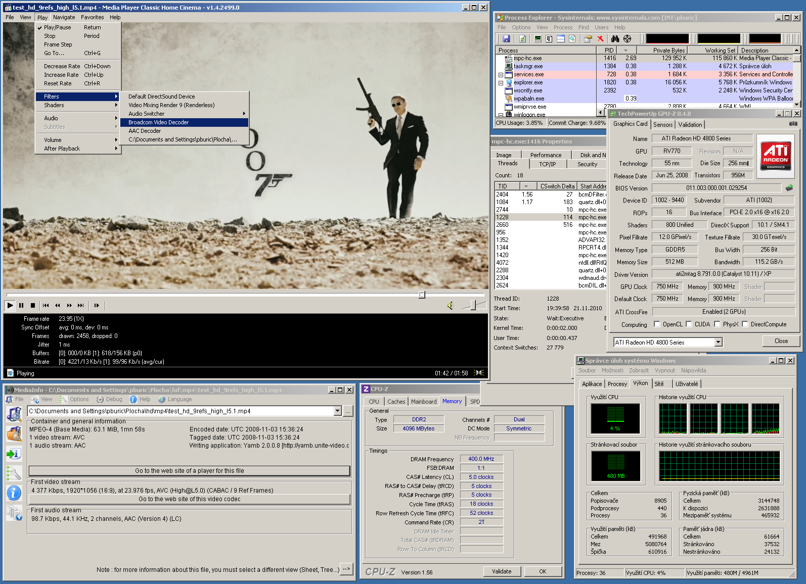The width and height of the screenshot is (806, 584).
Task: Collapse the explorer.exe process tree node
Action: point(501,83)
